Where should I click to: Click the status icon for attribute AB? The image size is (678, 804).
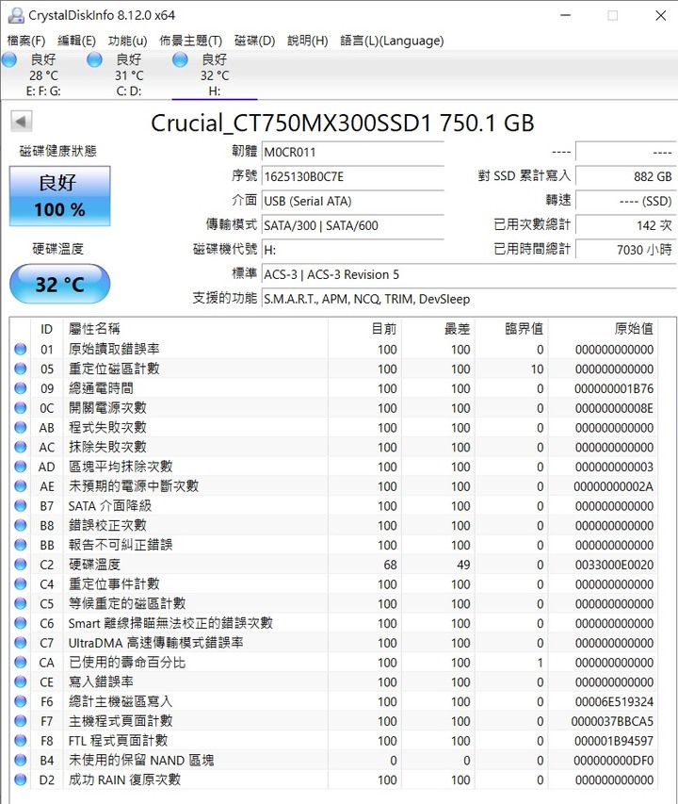[21, 428]
